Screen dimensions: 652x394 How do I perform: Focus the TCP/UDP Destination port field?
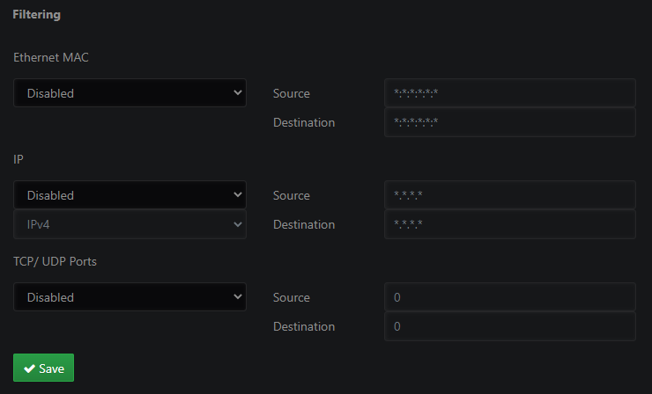tap(509, 326)
